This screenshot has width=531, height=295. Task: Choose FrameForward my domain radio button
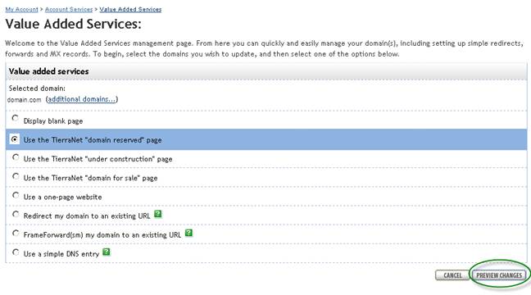pos(16,234)
